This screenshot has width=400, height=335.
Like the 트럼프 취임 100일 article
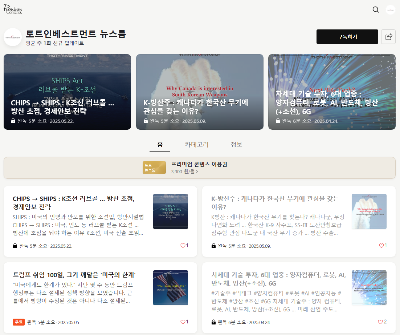183,322
